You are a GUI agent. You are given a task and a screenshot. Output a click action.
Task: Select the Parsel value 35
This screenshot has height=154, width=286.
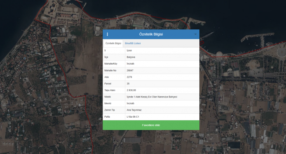point(128,84)
